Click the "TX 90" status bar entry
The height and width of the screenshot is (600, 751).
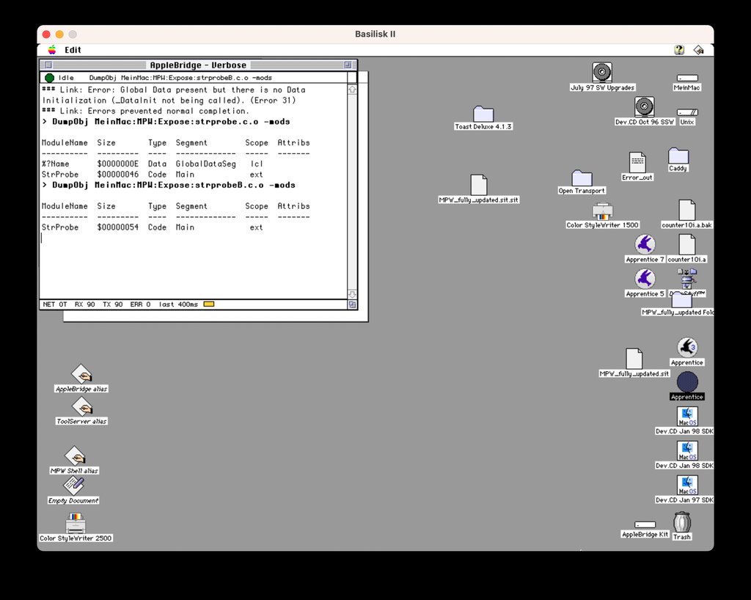(112, 304)
